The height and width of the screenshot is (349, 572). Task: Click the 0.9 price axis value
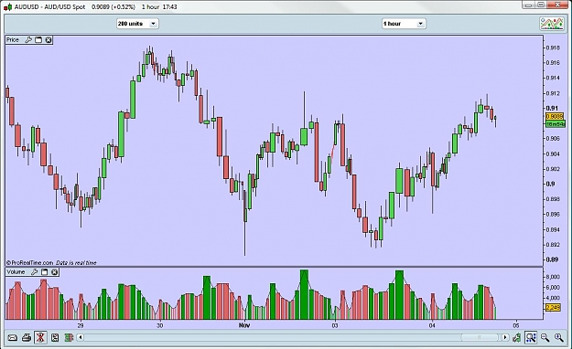tap(550, 184)
